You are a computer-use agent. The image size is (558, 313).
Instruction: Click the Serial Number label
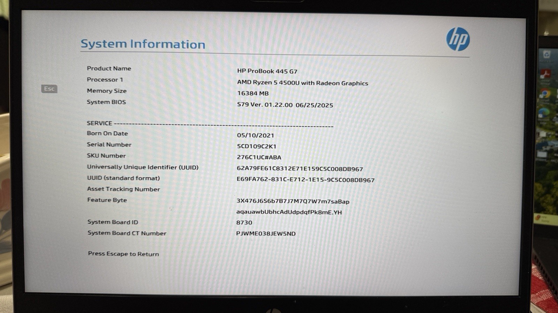coord(109,144)
